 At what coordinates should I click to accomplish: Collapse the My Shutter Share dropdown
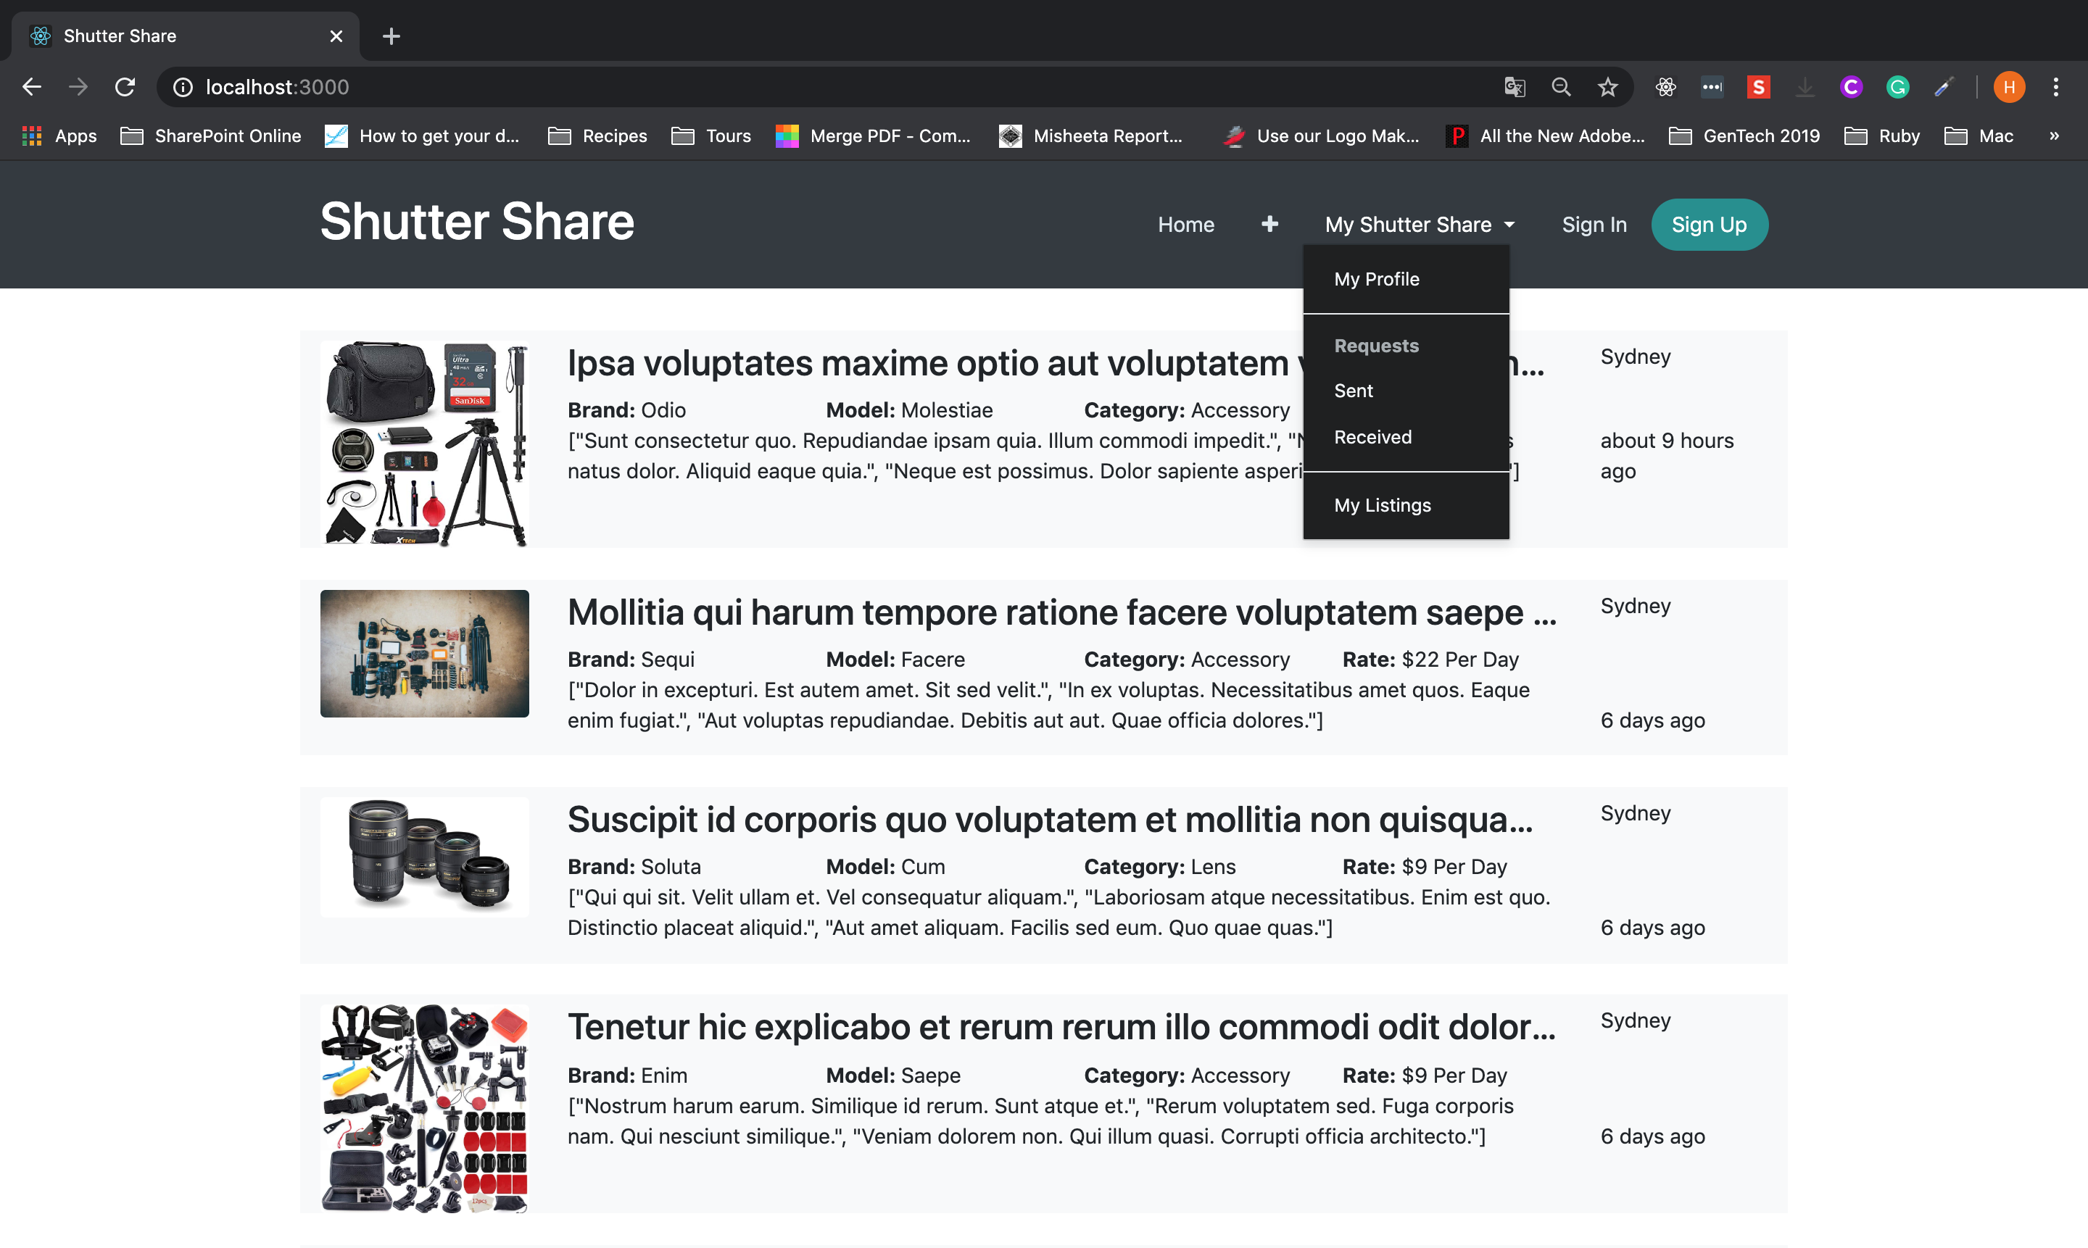pos(1420,225)
